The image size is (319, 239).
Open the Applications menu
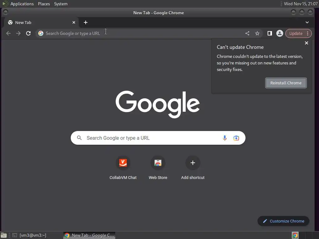22,4
